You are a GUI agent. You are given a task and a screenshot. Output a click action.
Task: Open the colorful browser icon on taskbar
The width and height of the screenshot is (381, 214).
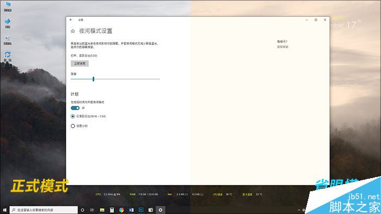[121, 210]
